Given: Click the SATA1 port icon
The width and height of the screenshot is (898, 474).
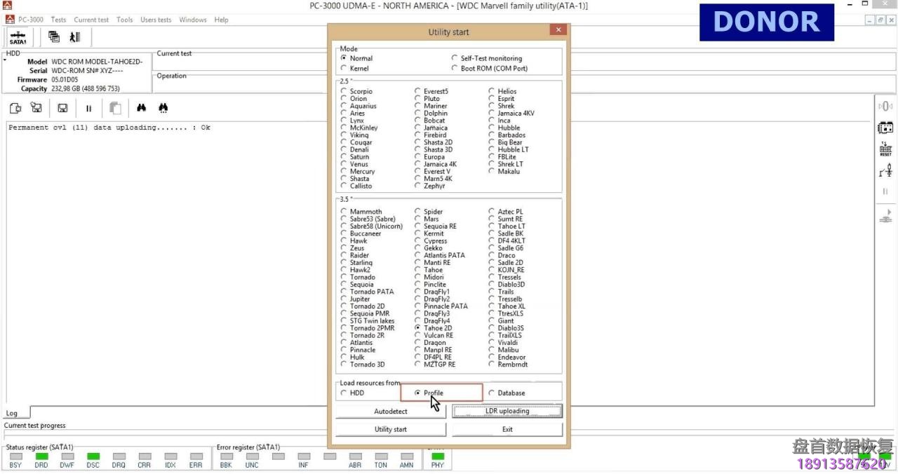Looking at the screenshot, I should 18,37.
